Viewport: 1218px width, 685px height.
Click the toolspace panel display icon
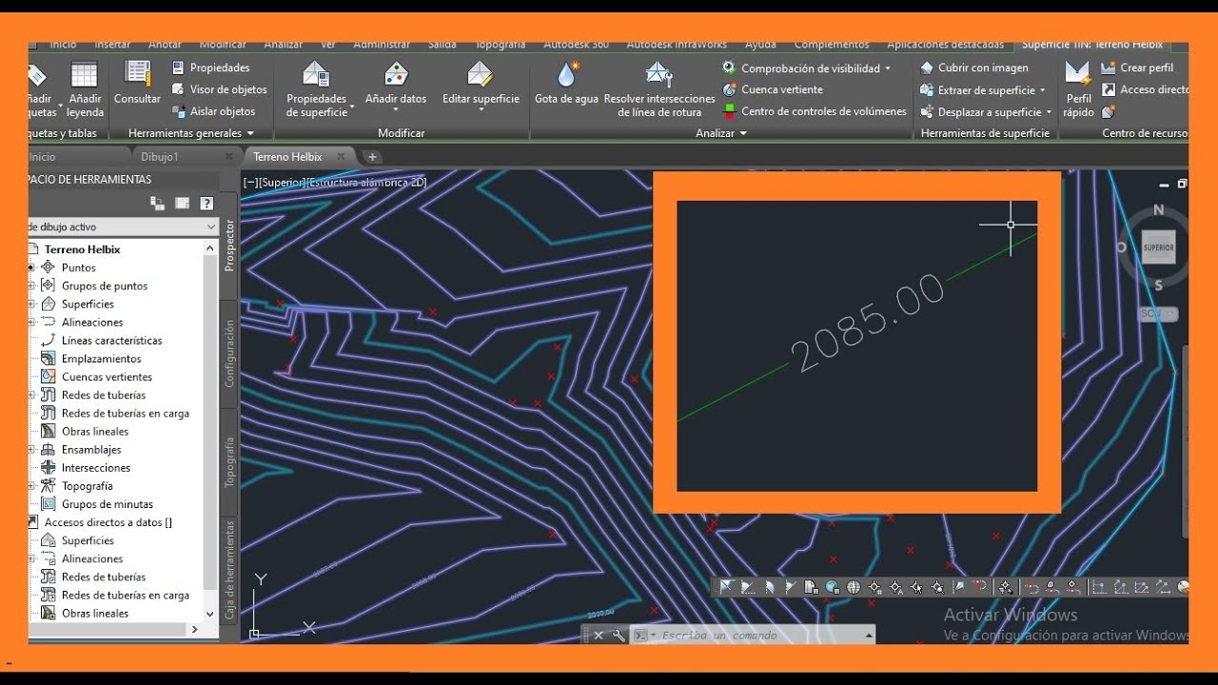tap(182, 203)
